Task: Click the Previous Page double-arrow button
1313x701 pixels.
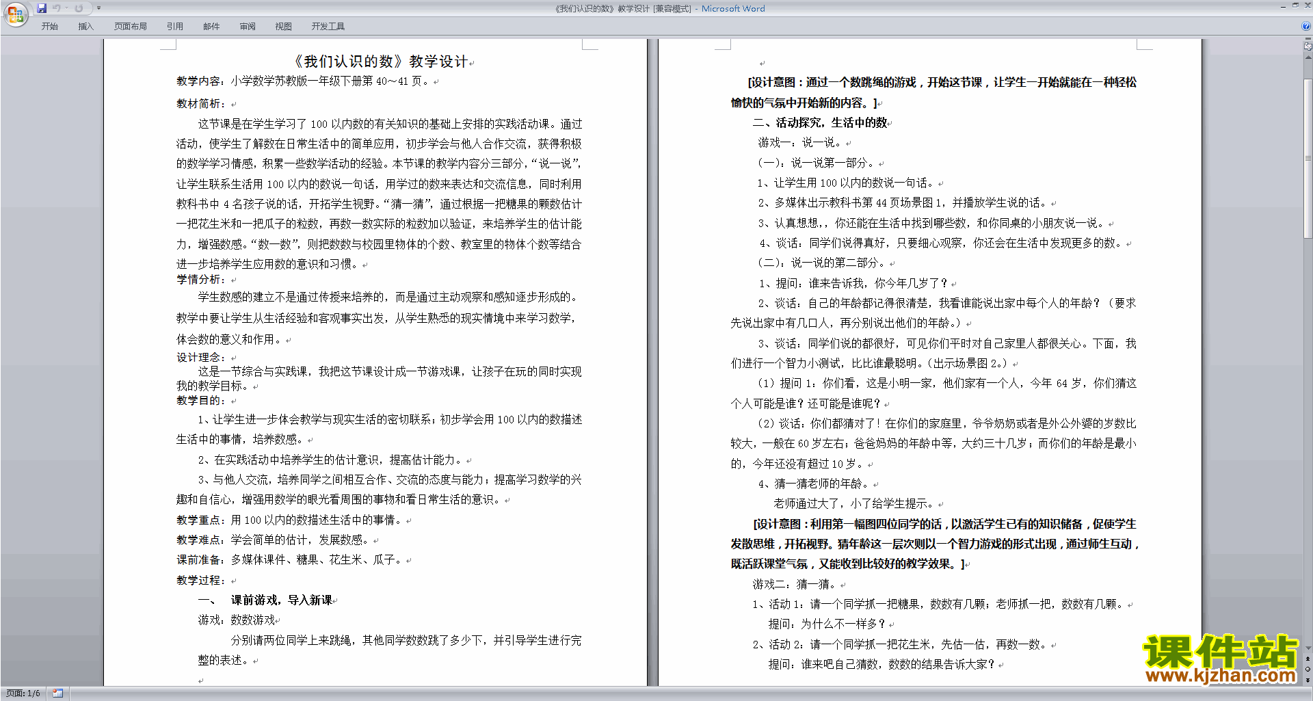Action: 1308,659
